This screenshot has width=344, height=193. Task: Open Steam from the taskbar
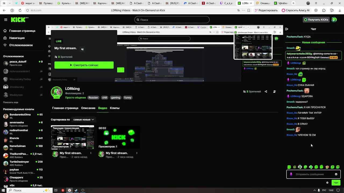click(x=76, y=190)
